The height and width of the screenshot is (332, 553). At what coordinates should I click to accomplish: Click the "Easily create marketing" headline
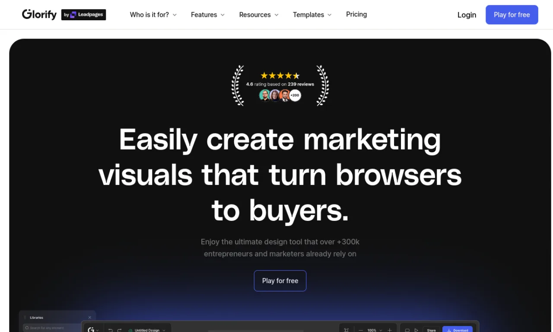point(280,140)
